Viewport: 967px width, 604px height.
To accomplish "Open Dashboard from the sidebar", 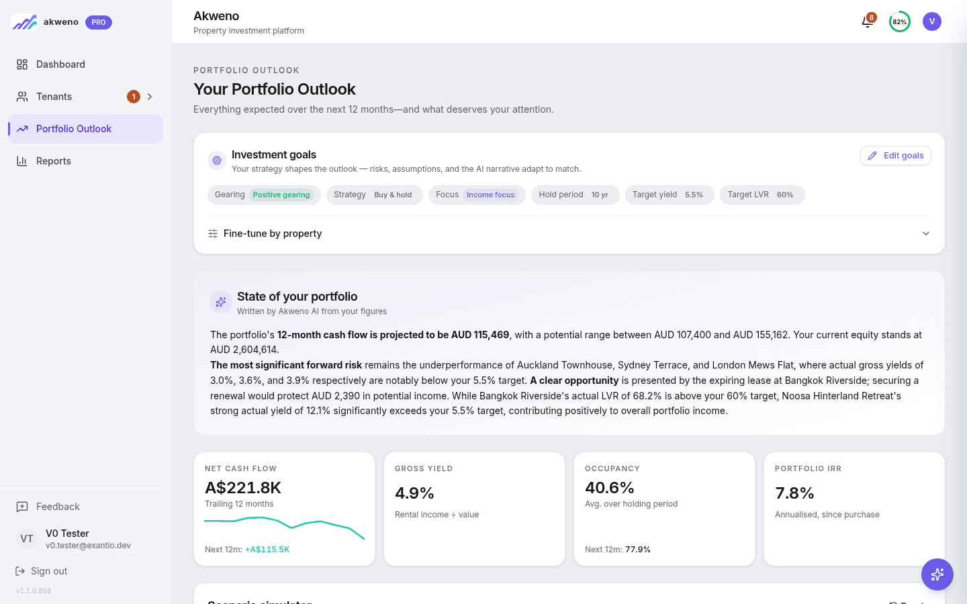I will [85, 64].
